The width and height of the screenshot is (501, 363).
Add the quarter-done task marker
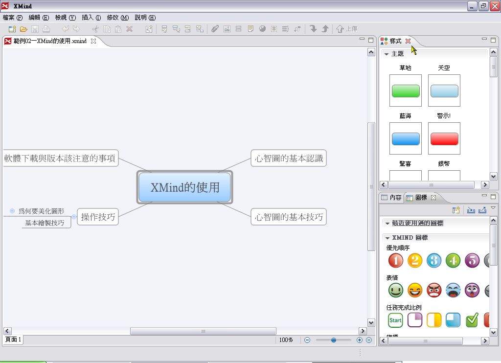pos(415,320)
